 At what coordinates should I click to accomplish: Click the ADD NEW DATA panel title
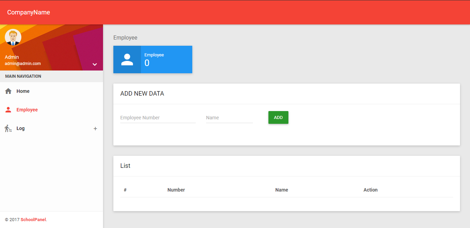tap(142, 93)
